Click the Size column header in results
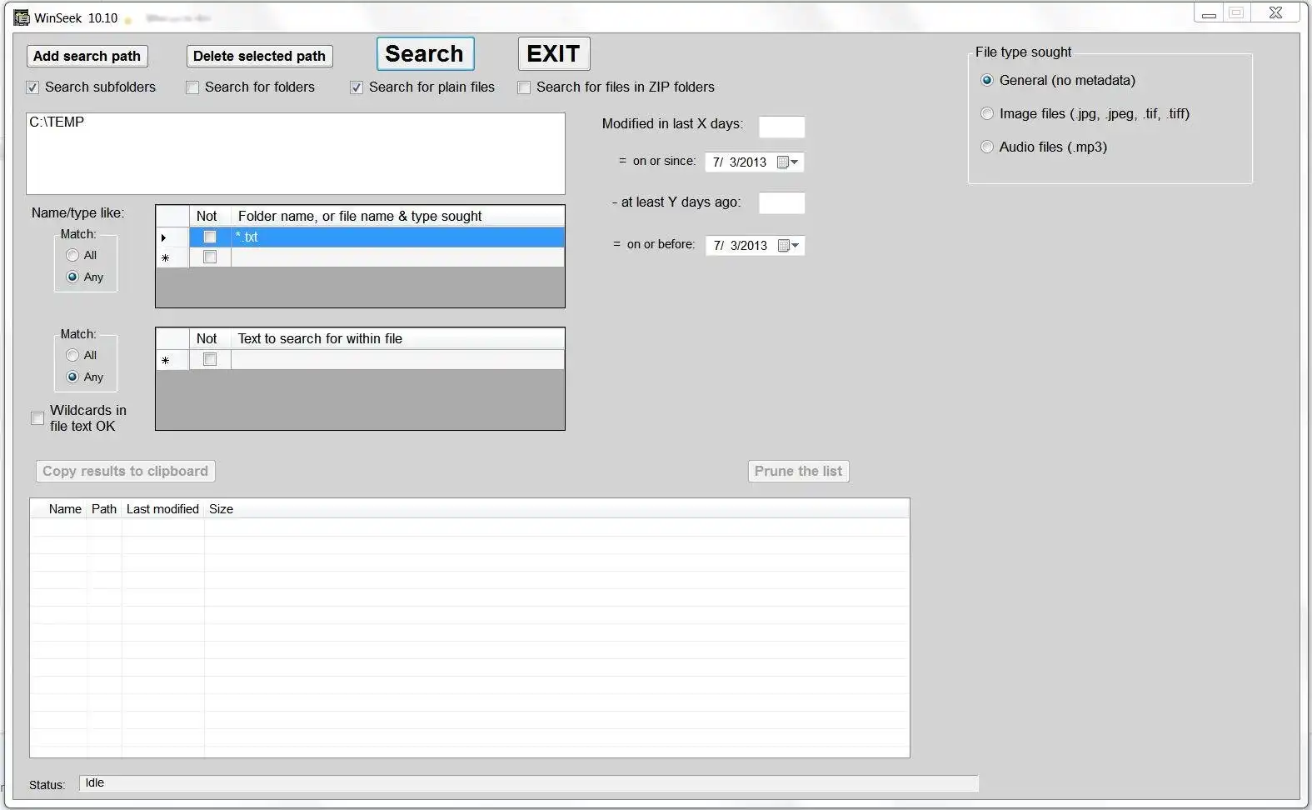This screenshot has width=1312, height=810. pyautogui.click(x=221, y=509)
